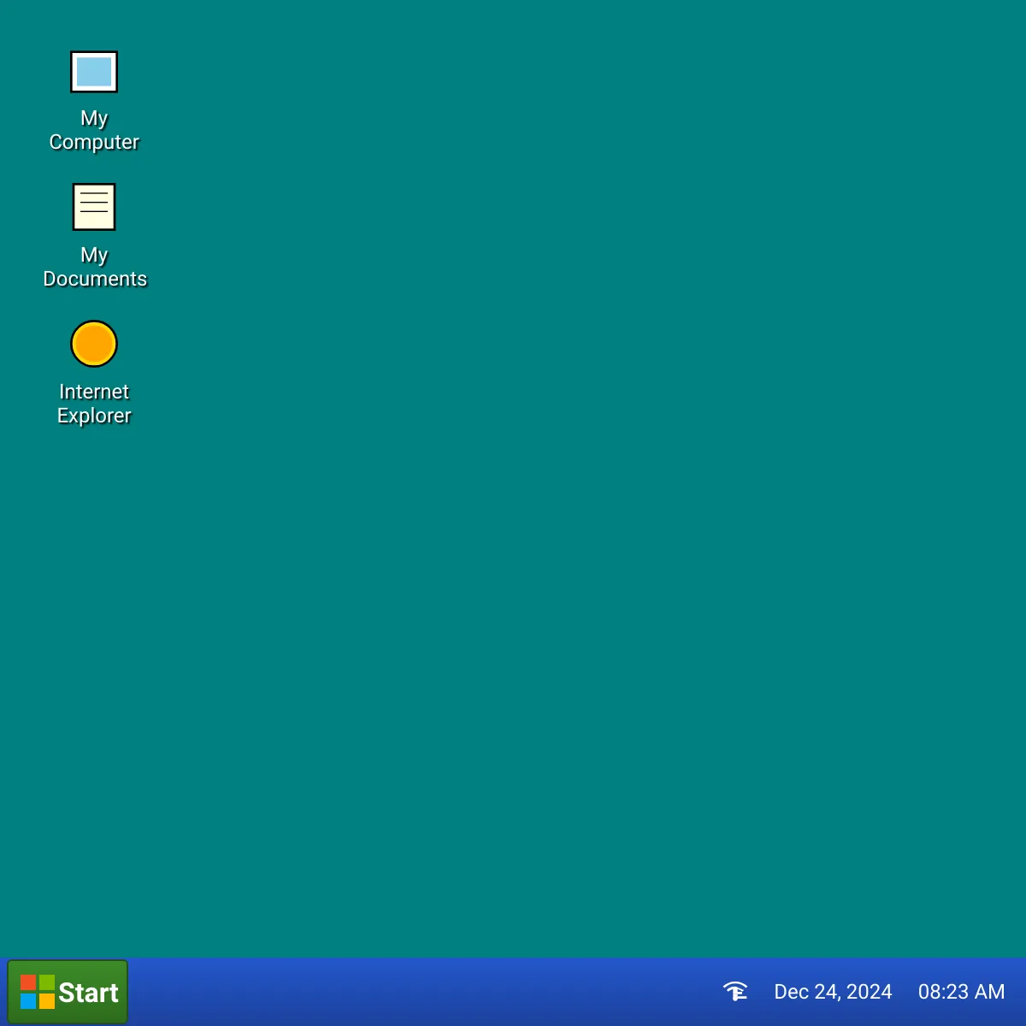1026x1026 pixels.
Task: Click the Wi-Fi network tray icon
Action: (x=735, y=992)
